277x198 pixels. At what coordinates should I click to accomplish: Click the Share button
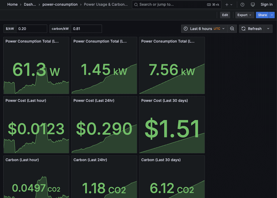262,15
